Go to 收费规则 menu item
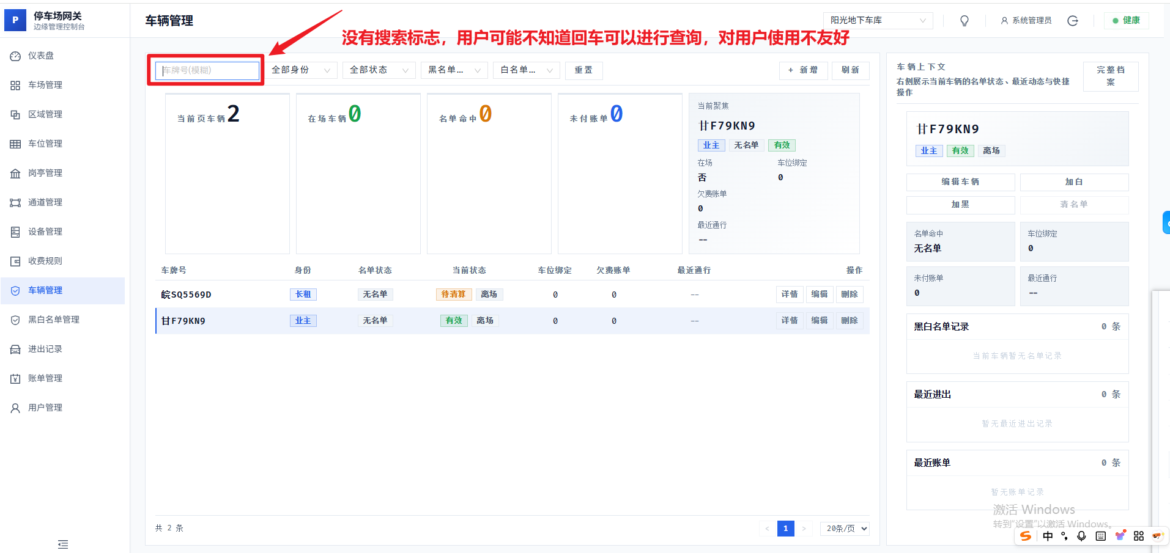 click(x=45, y=261)
